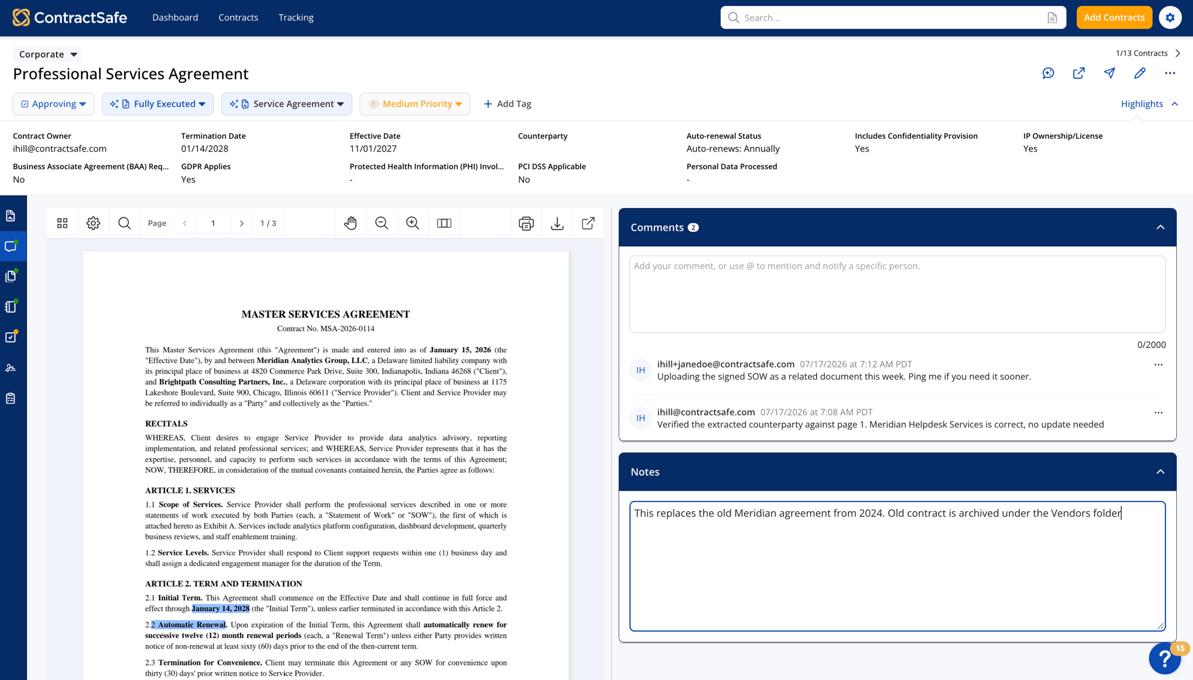
Task: Click the versions icon in left sidebar
Action: [x=11, y=307]
